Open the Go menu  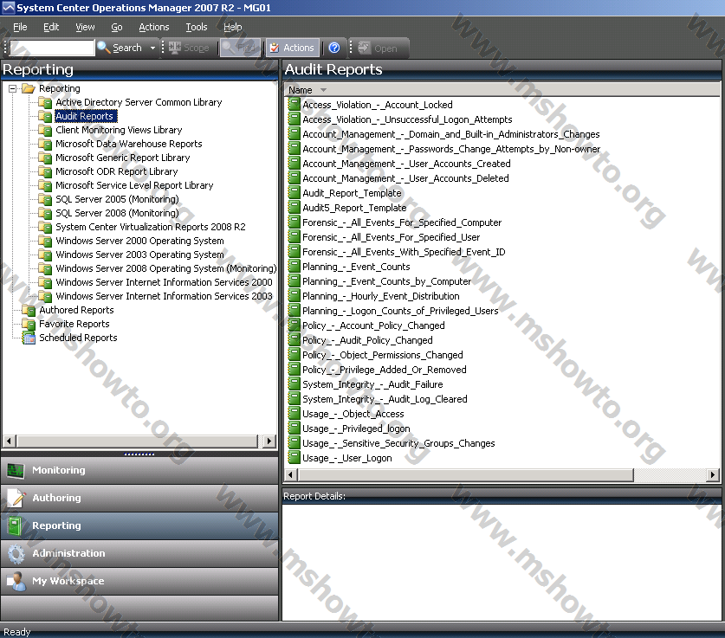tap(117, 27)
